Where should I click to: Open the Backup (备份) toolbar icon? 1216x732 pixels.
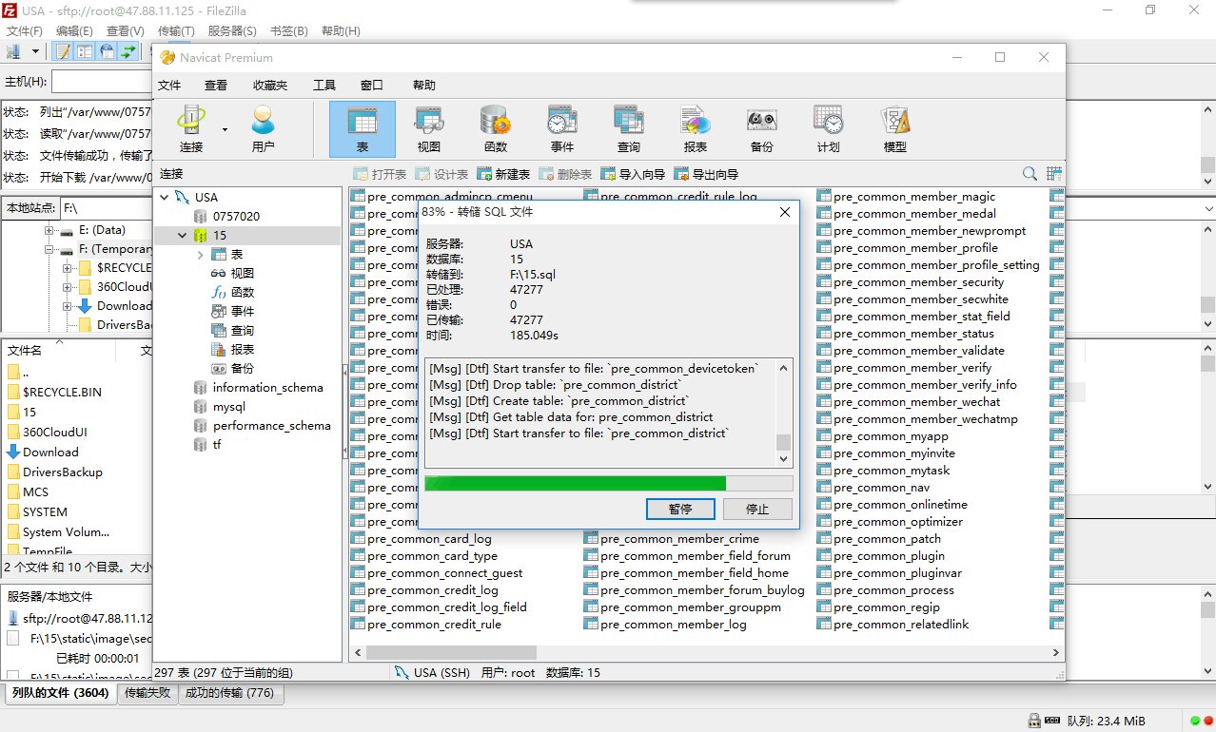pos(761,129)
